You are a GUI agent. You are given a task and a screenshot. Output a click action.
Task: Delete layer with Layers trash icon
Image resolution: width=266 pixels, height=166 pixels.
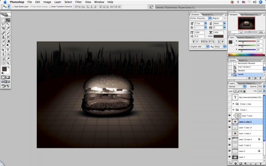(x=260, y=164)
